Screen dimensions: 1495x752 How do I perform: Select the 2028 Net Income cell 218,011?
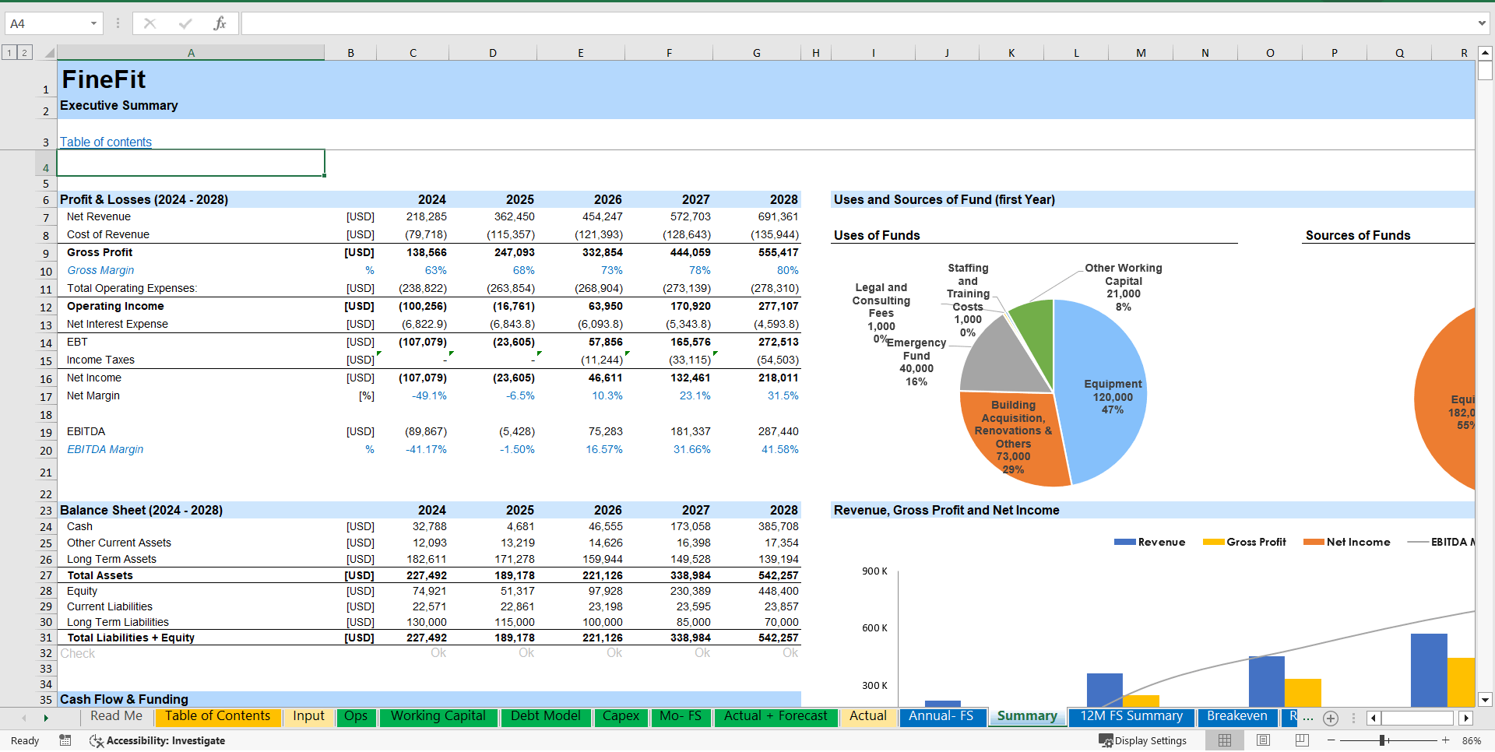[757, 378]
